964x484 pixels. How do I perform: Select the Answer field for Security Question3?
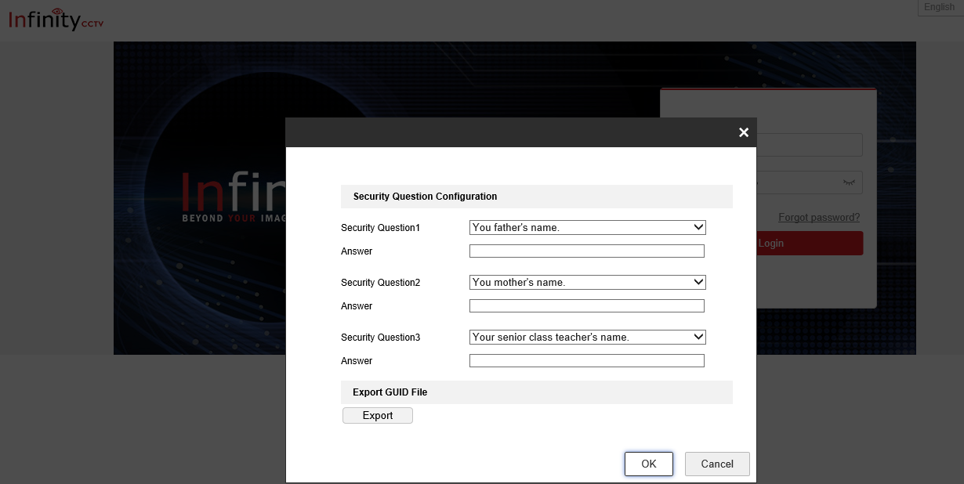coord(586,361)
